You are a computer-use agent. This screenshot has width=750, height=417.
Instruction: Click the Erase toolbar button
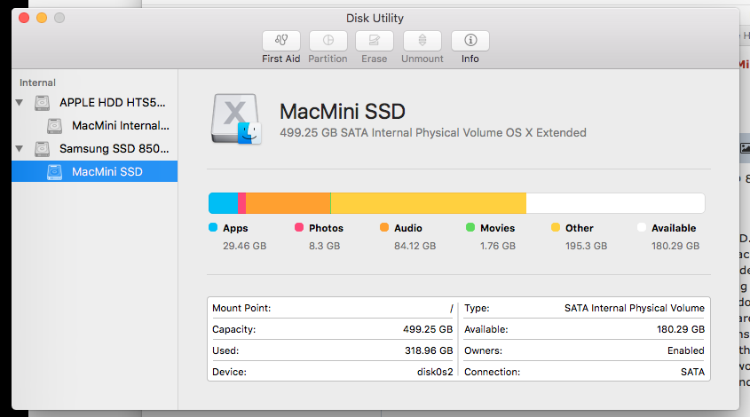[x=375, y=41]
